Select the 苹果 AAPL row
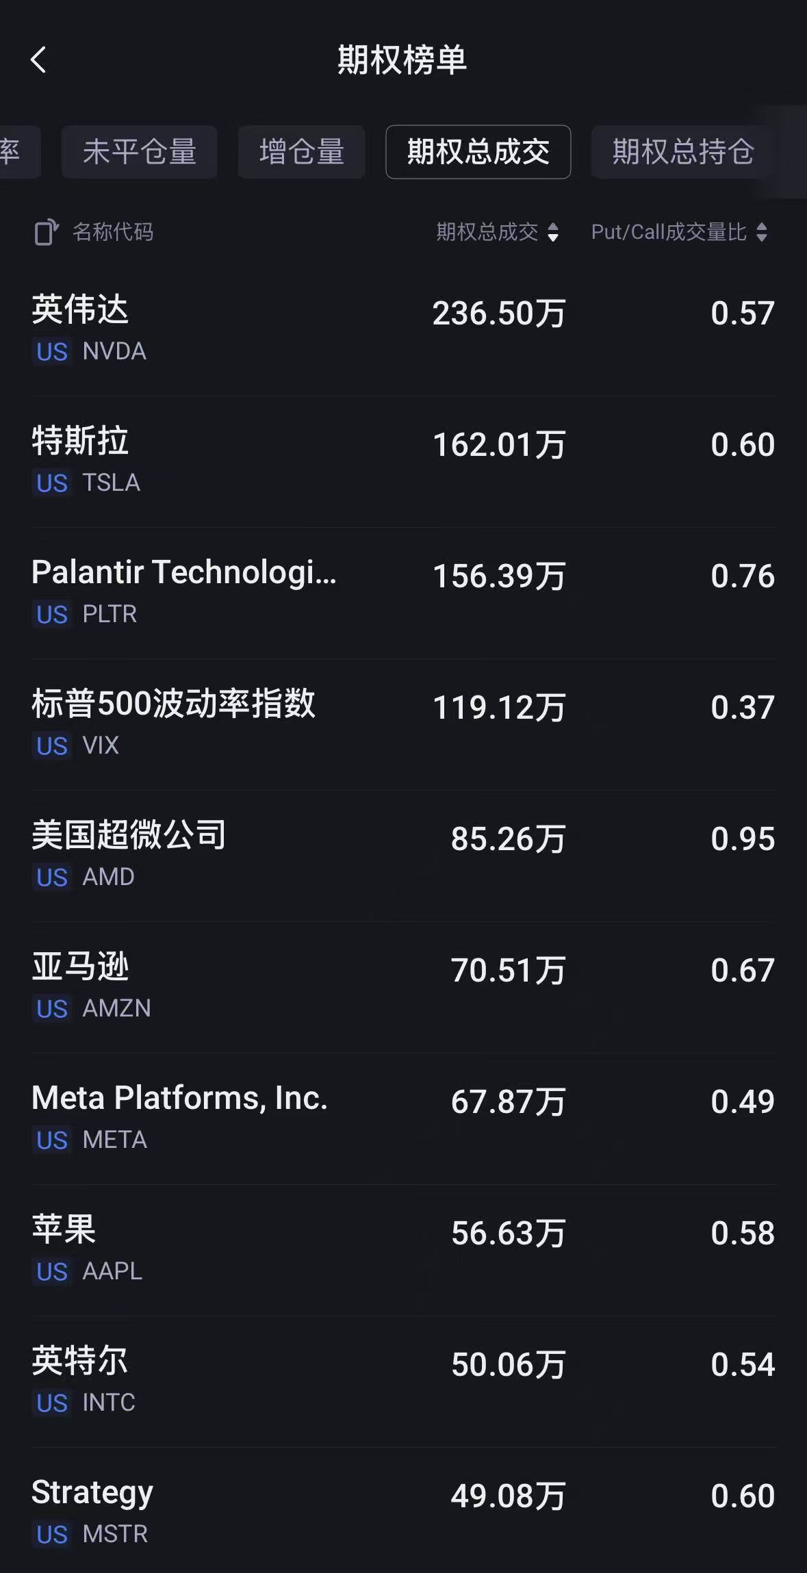Screen dimensions: 807x1573 [404, 1249]
